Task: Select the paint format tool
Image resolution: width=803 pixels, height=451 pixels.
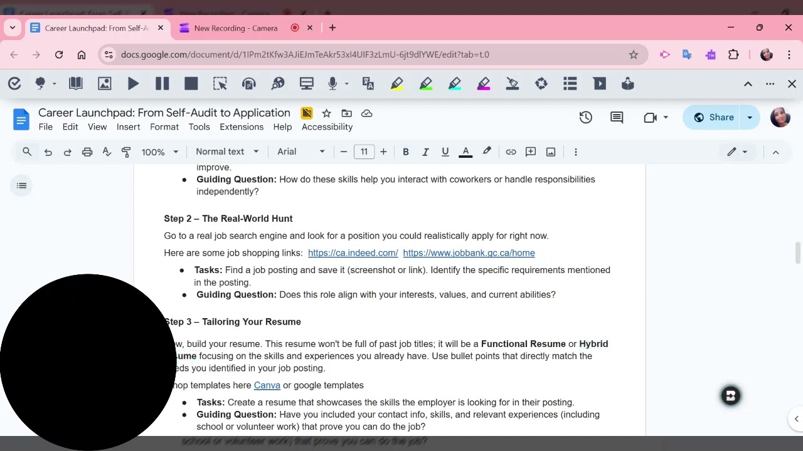Action: (x=126, y=152)
